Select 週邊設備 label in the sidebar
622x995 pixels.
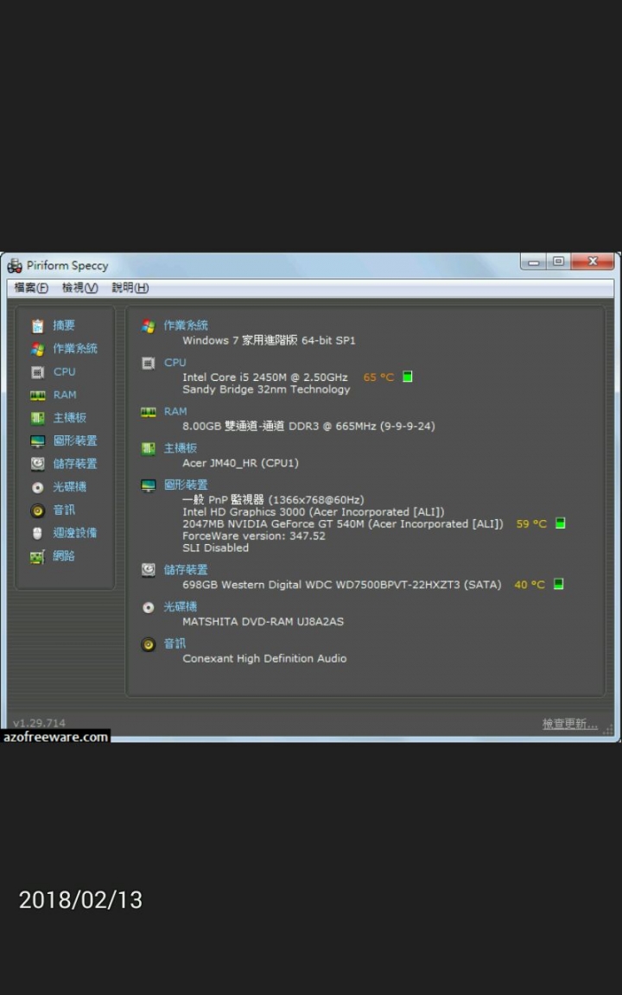[75, 533]
